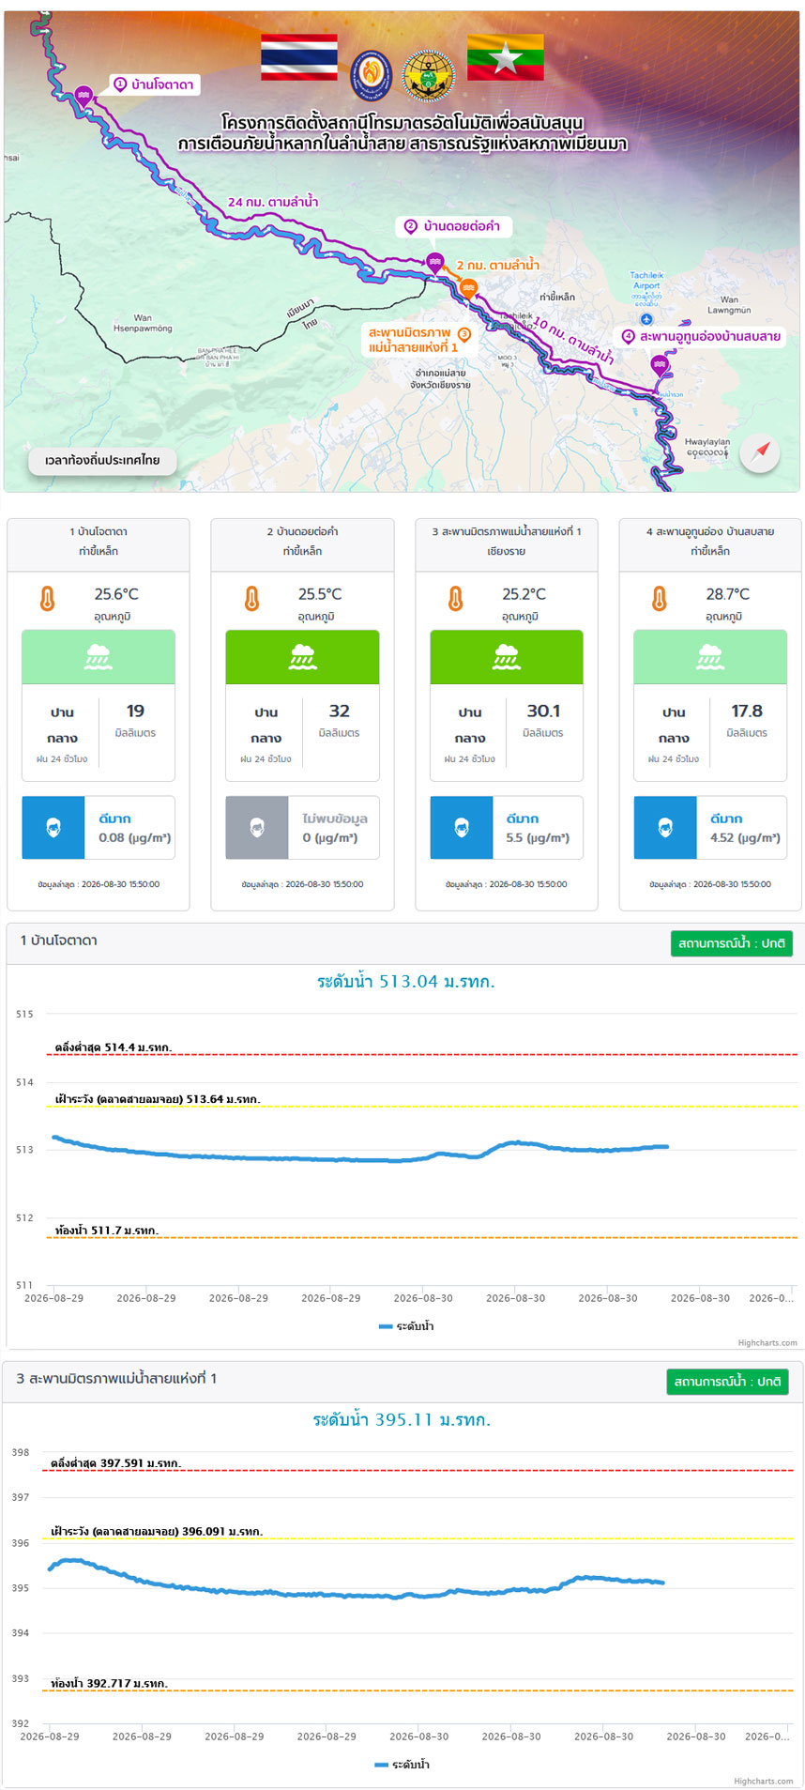The height and width of the screenshot is (1790, 805).
Task: Select the purple pin at สะพานอูทูนอ่องบ้านสบสาย
Action: [x=660, y=365]
